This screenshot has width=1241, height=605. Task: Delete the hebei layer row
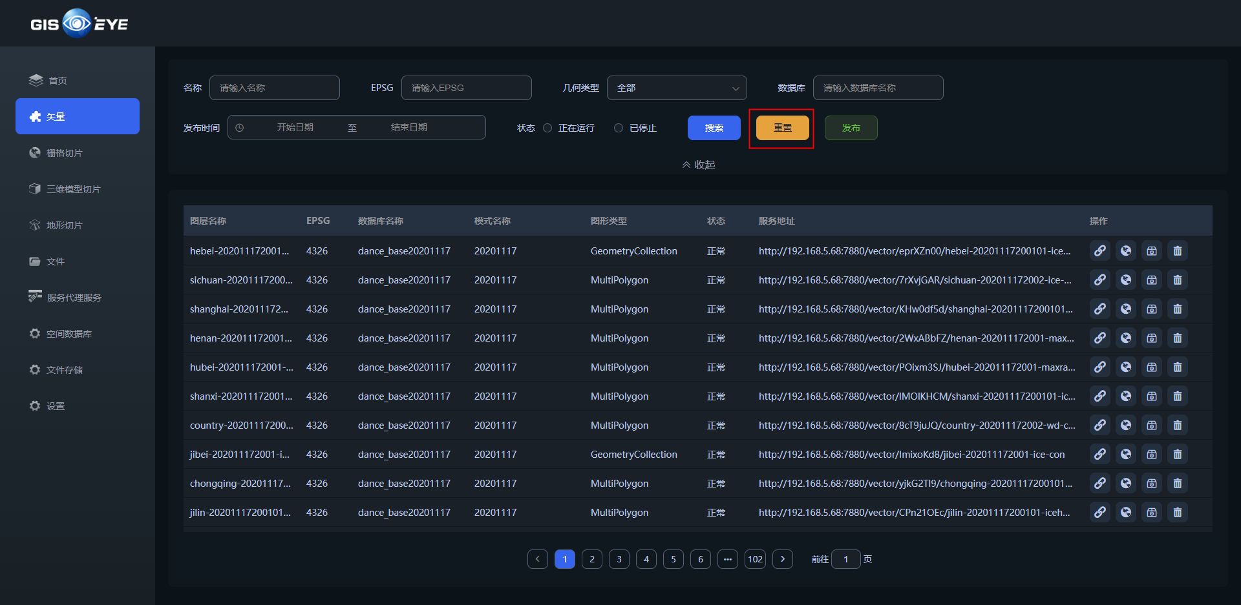point(1177,251)
